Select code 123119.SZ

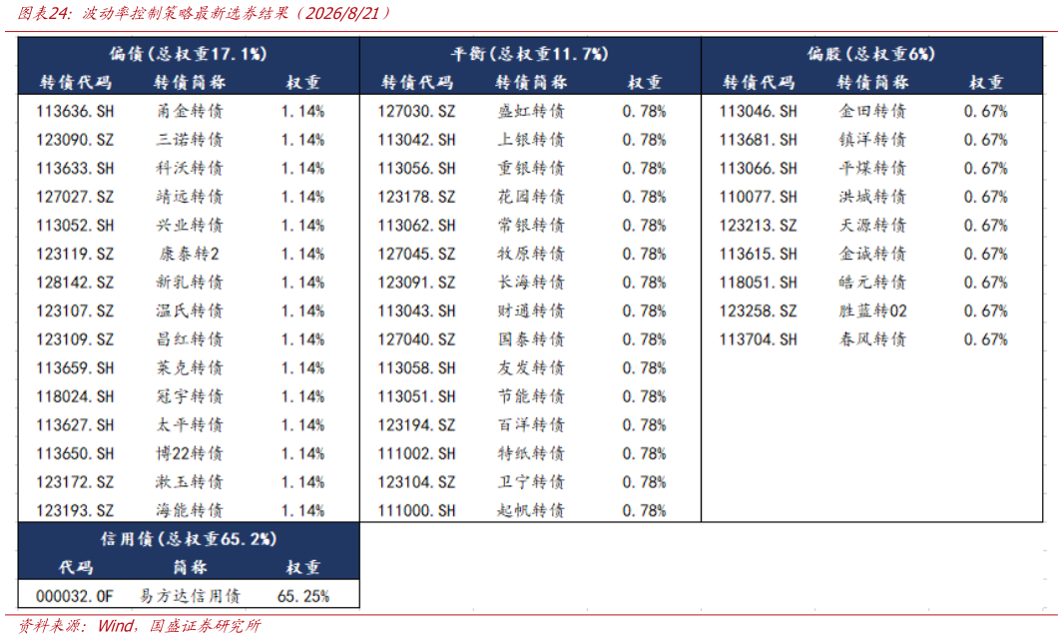75,254
